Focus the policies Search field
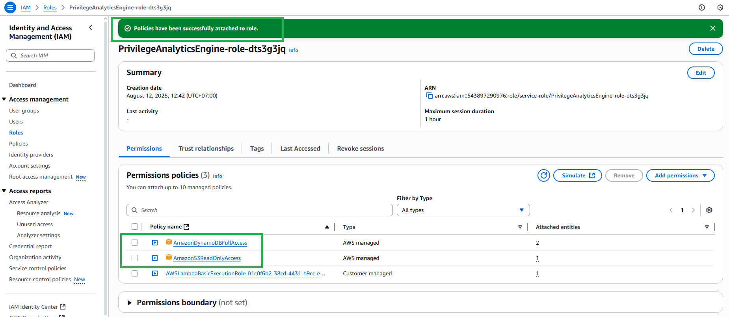 pos(260,210)
